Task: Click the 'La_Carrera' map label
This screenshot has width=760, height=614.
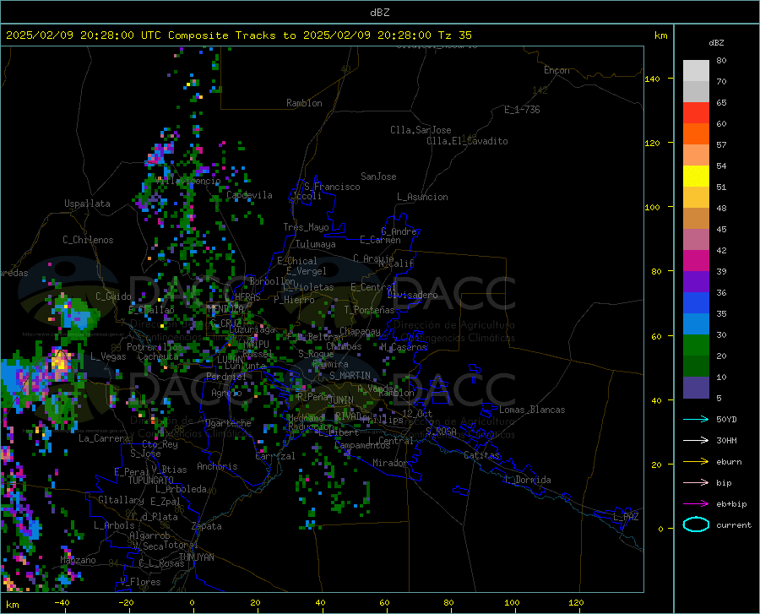Action: (x=104, y=438)
